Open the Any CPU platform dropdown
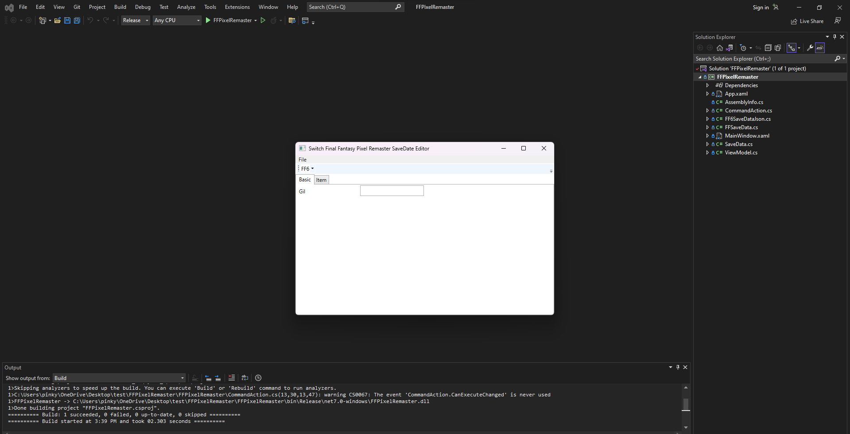The width and height of the screenshot is (850, 434). [x=177, y=20]
